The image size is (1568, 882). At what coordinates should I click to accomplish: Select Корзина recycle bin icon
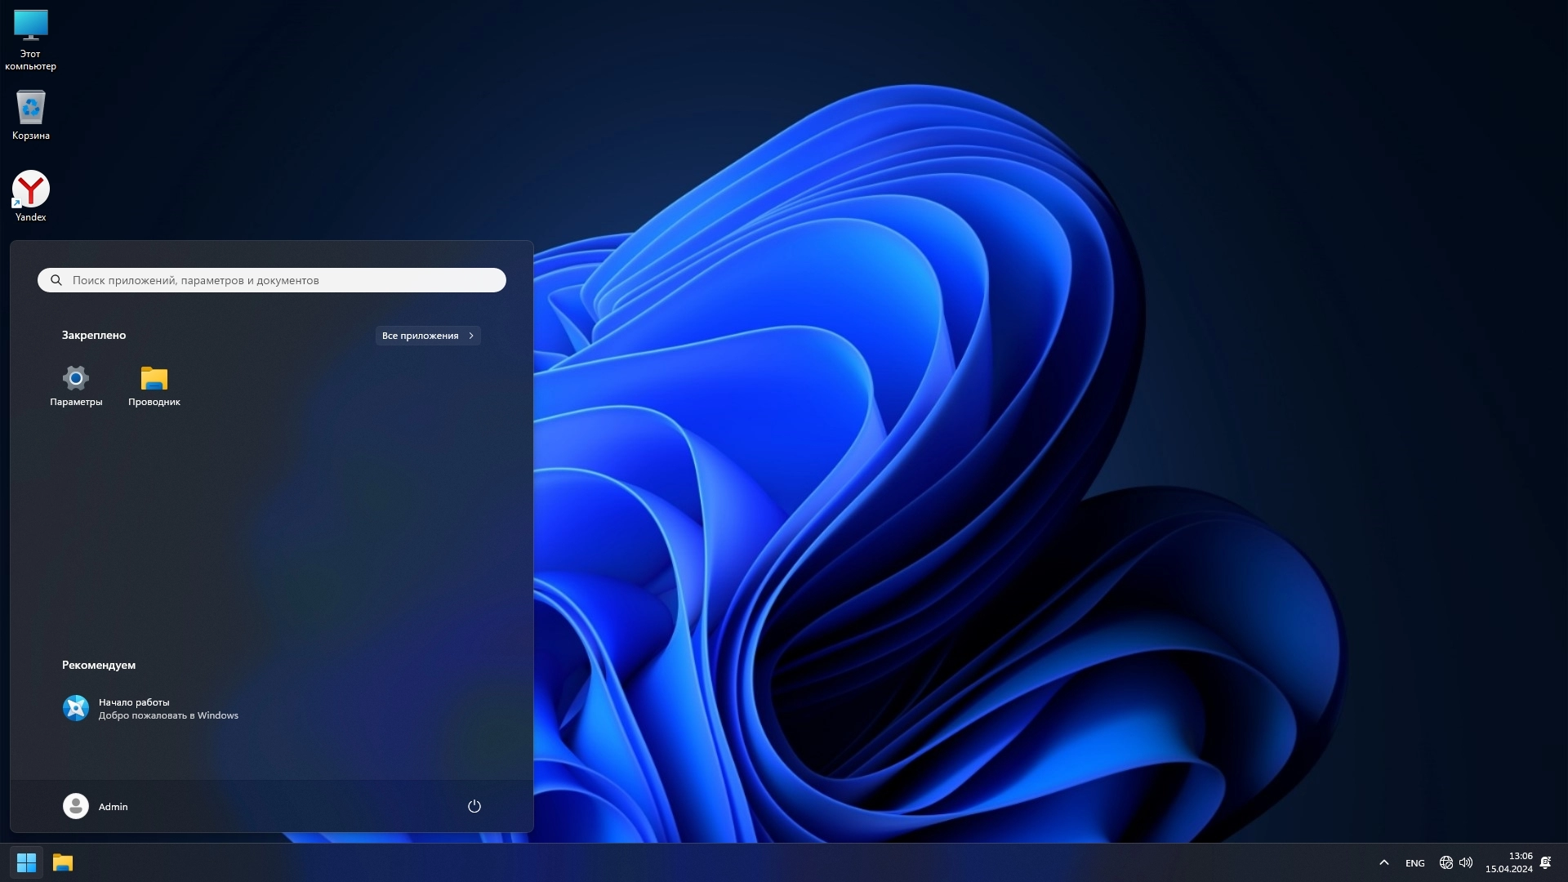[31, 114]
